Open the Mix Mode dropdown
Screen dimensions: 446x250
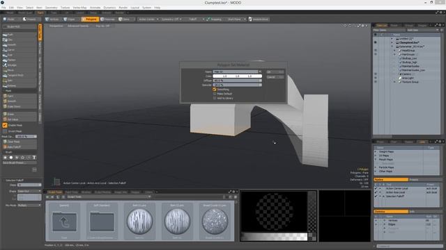29,206
